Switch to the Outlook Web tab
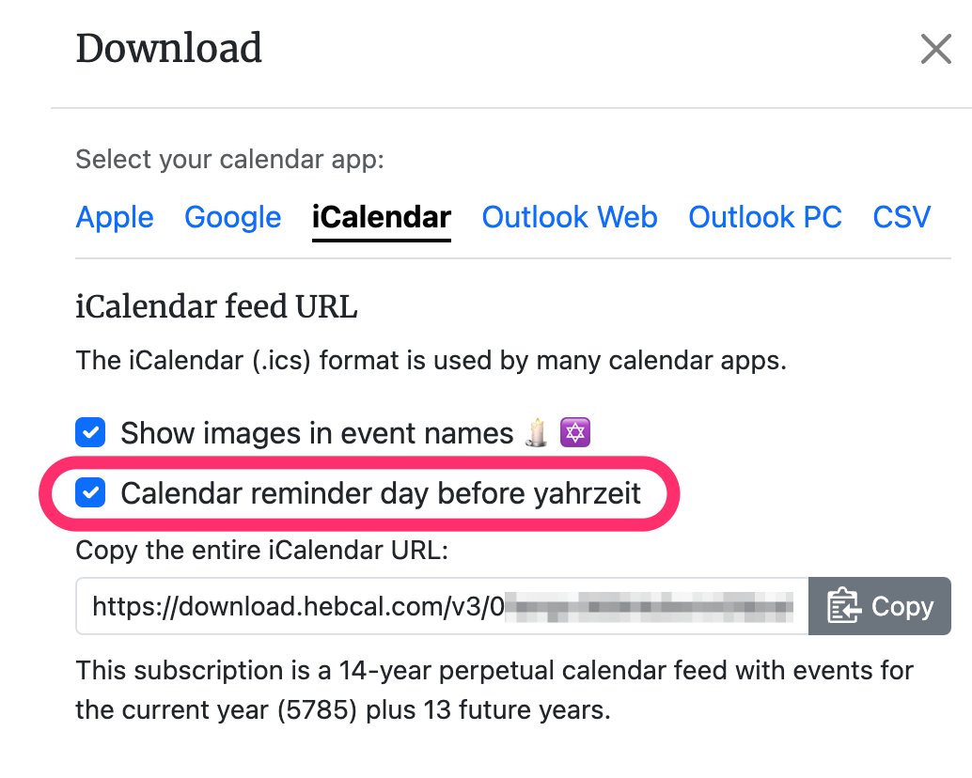Viewport: 972px width, 778px height. [x=570, y=217]
